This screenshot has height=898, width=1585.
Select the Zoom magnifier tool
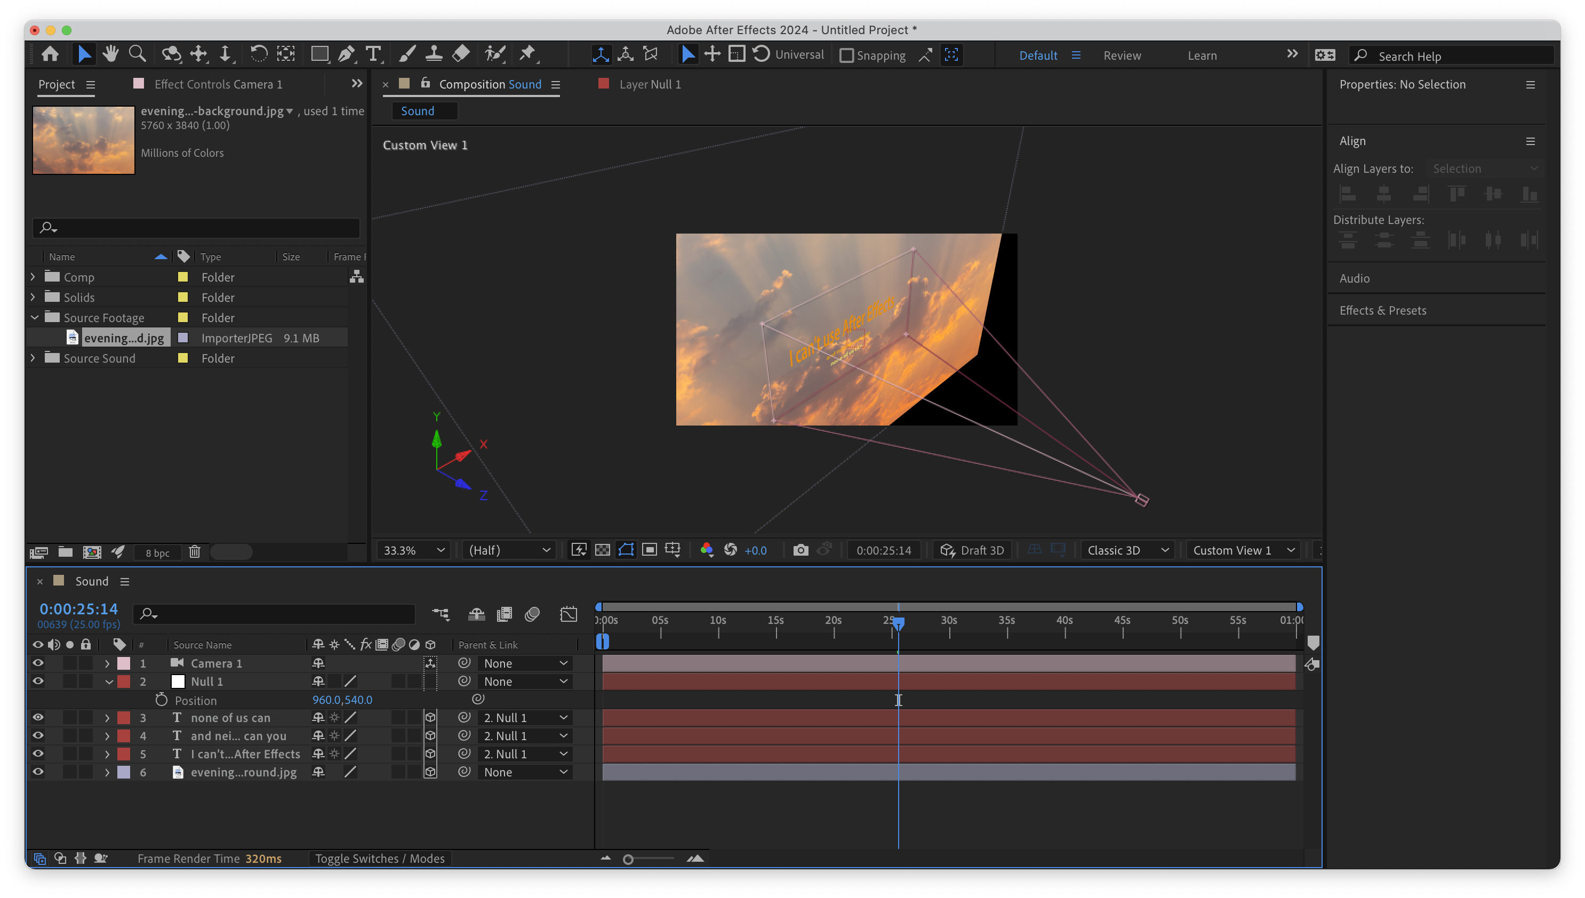(137, 54)
